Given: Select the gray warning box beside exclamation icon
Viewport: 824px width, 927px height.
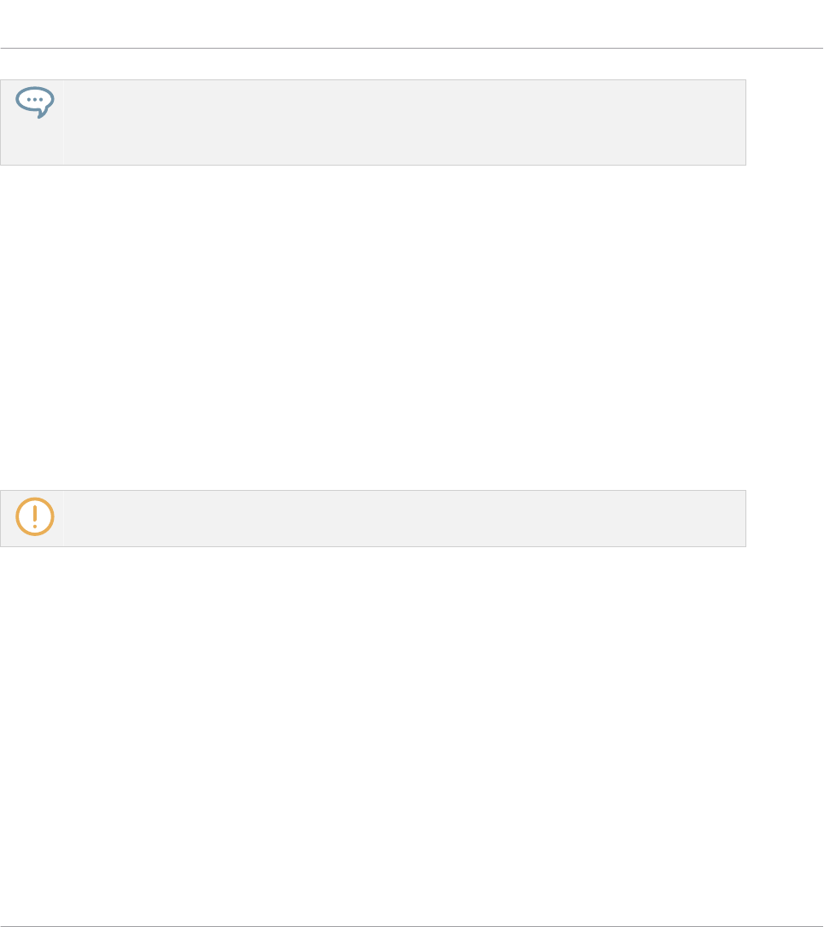Looking at the screenshot, I should (405, 518).
